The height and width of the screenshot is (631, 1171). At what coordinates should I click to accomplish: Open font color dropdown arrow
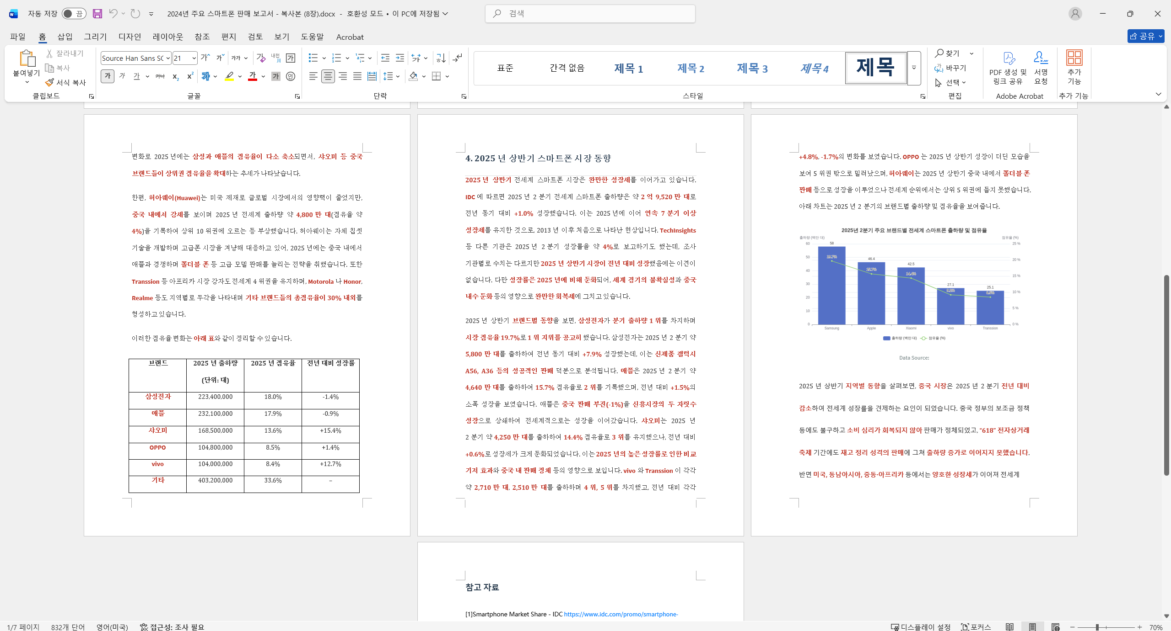point(263,76)
